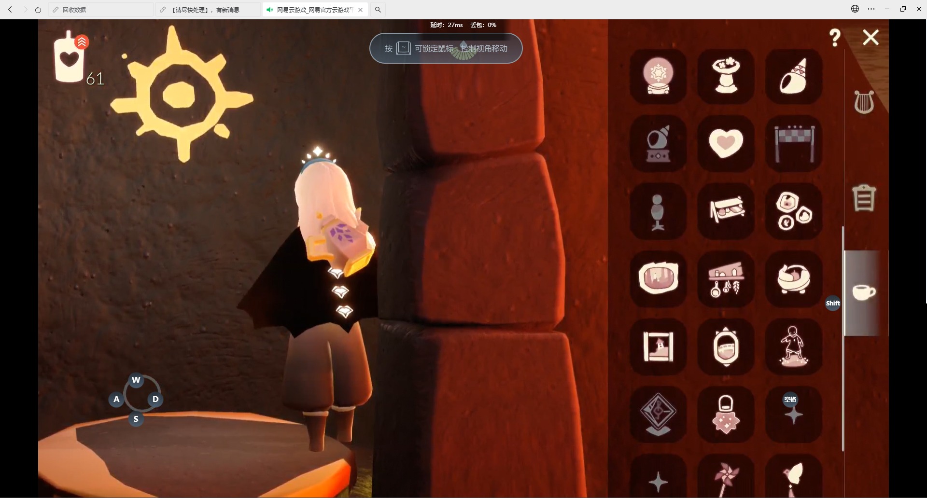The height and width of the screenshot is (498, 927).
Task: Pick the gramophone music box prop
Action: (658, 143)
